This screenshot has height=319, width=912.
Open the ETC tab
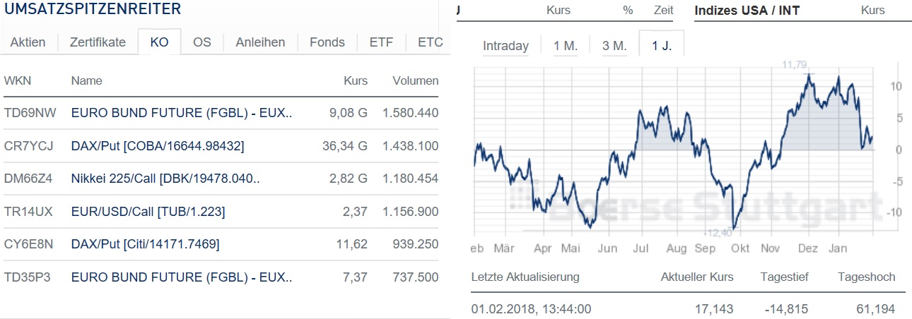pyautogui.click(x=430, y=42)
